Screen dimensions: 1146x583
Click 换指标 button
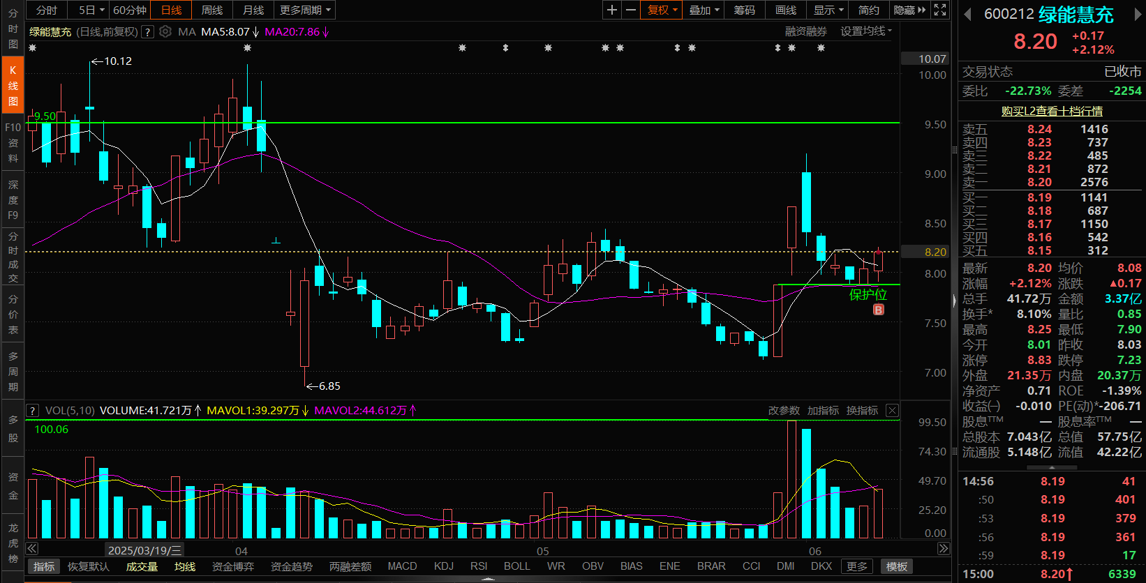click(862, 411)
